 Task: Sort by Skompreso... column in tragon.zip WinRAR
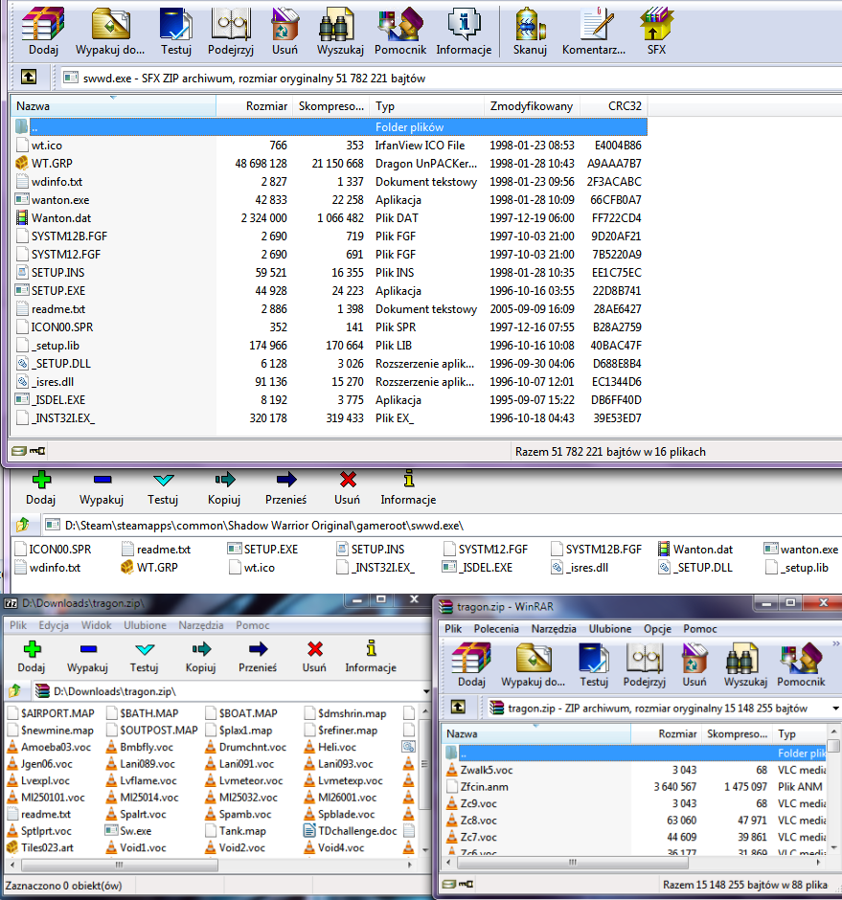coord(737,733)
